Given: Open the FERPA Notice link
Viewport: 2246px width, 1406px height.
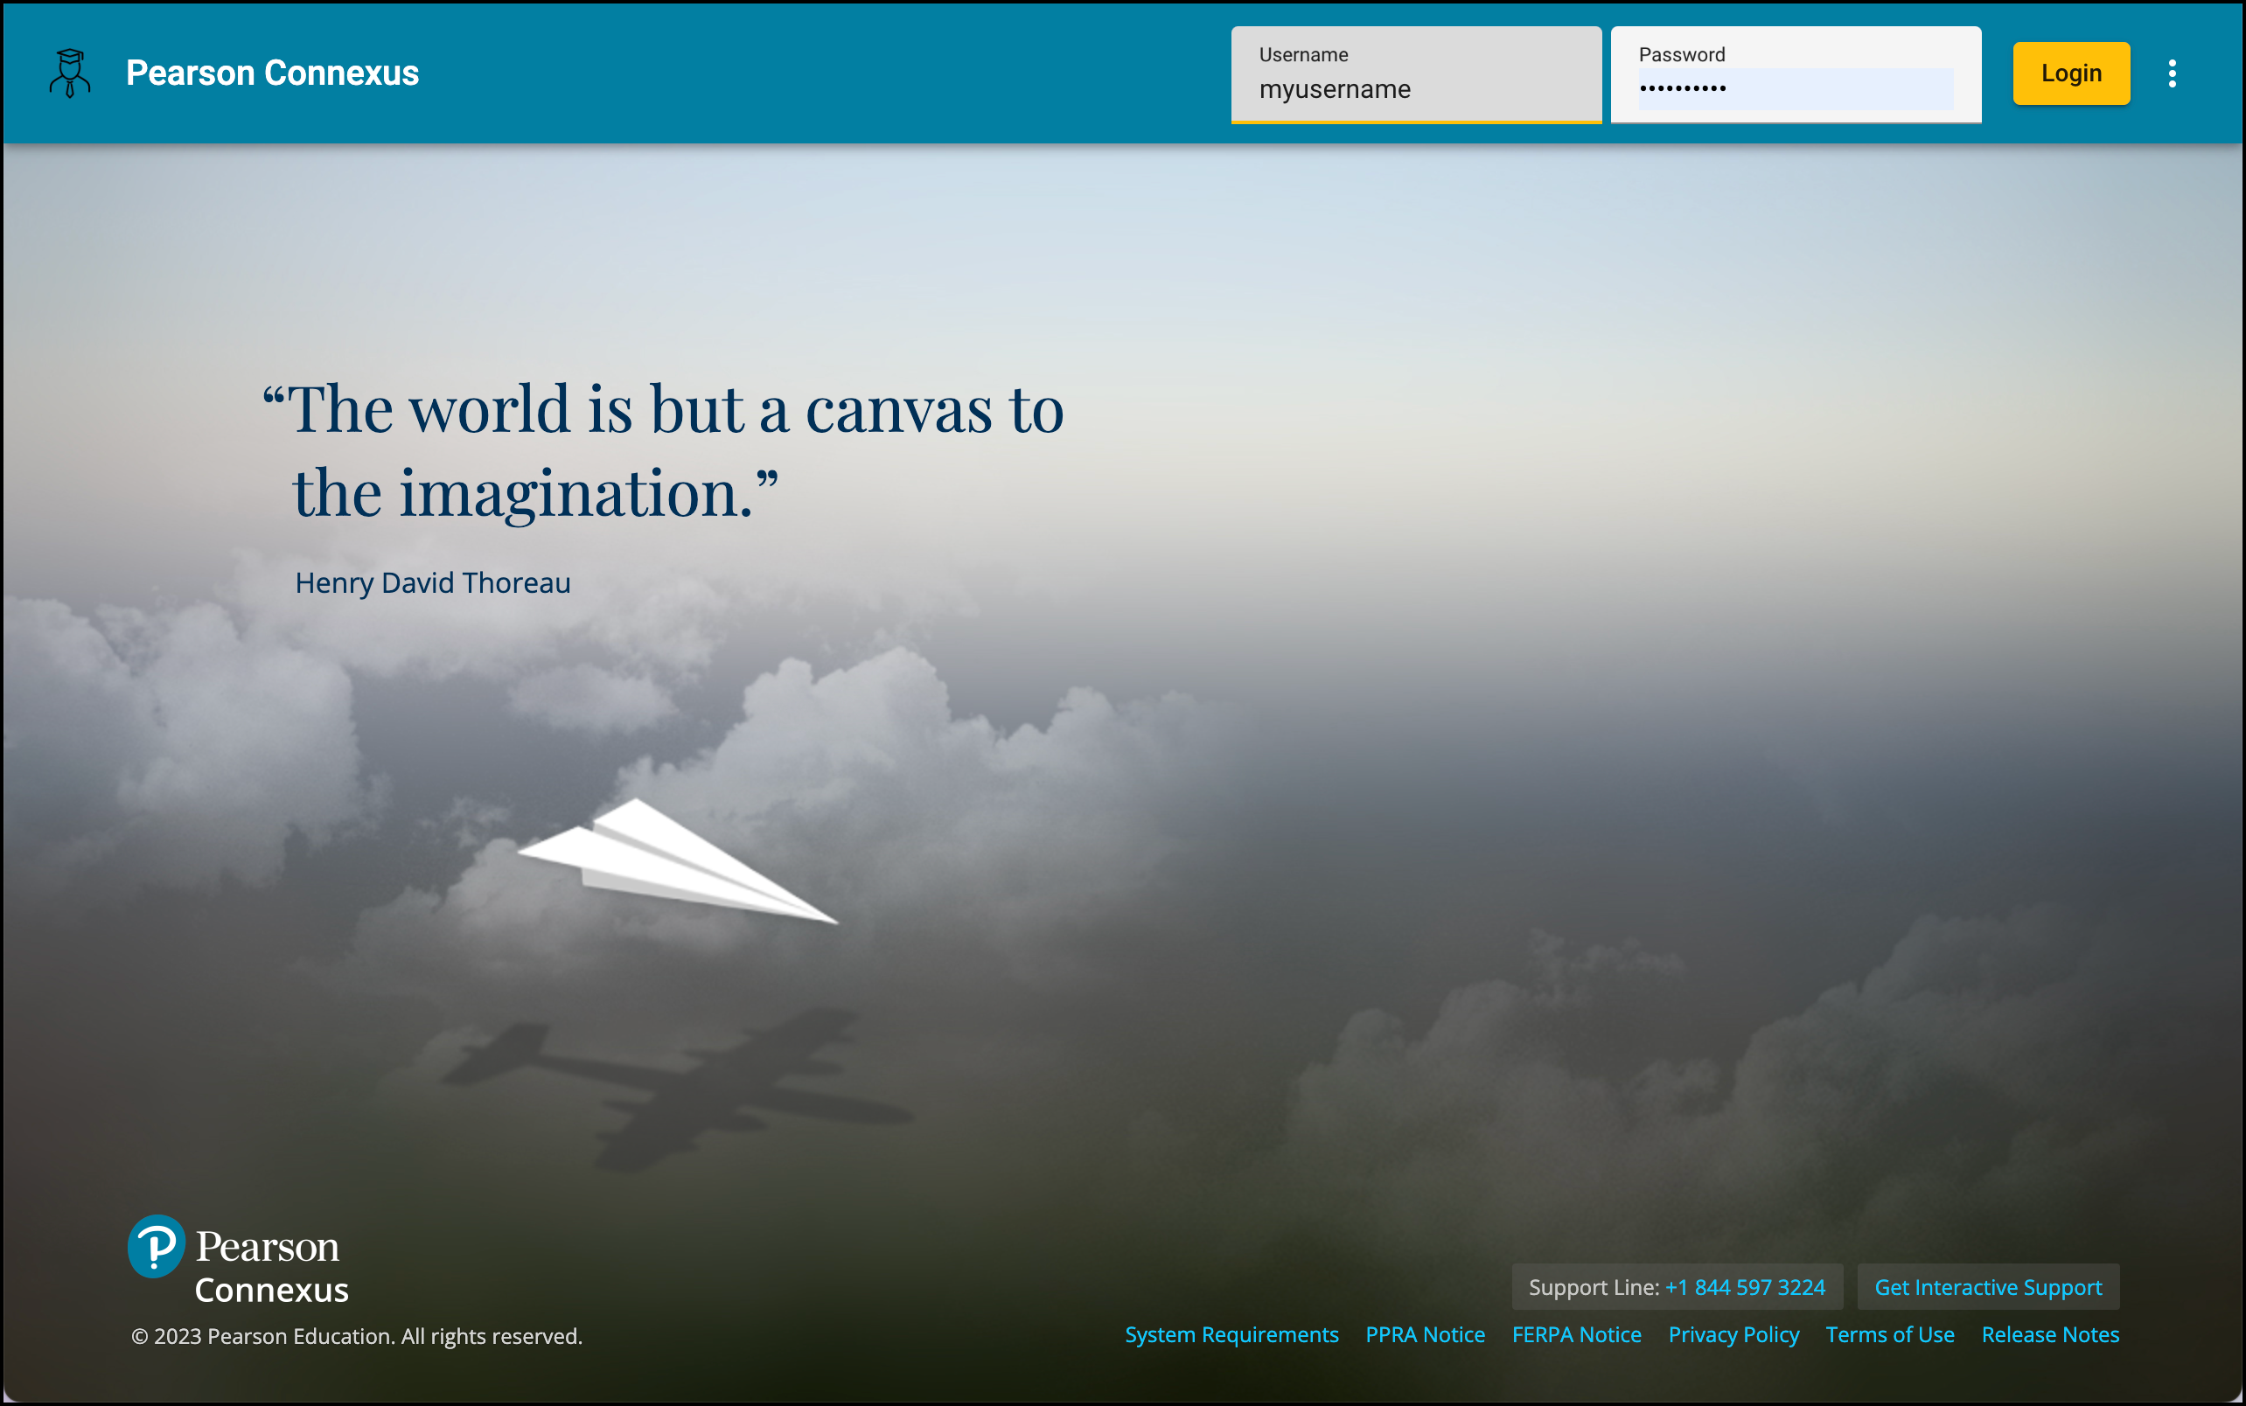Looking at the screenshot, I should point(1576,1334).
